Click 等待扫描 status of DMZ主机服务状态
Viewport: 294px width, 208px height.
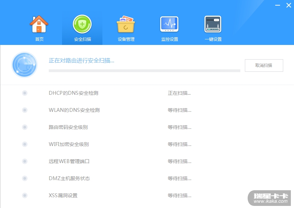click(x=179, y=178)
